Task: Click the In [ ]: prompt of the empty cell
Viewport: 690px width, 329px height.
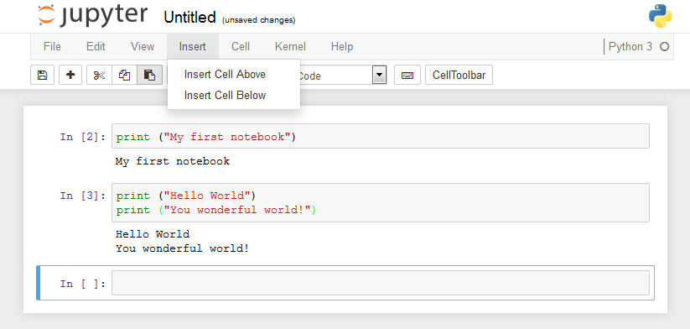Action: (83, 284)
